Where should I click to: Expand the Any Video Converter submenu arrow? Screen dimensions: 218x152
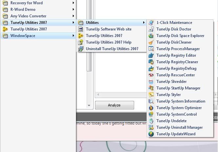tap(73, 16)
